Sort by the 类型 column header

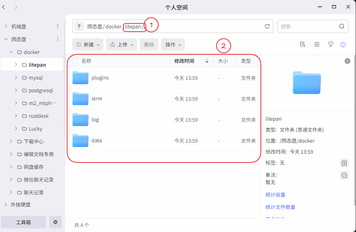click(x=246, y=61)
